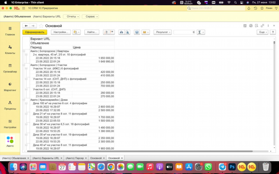
Task: Save report with floppy disk icon
Action: (x=137, y=32)
